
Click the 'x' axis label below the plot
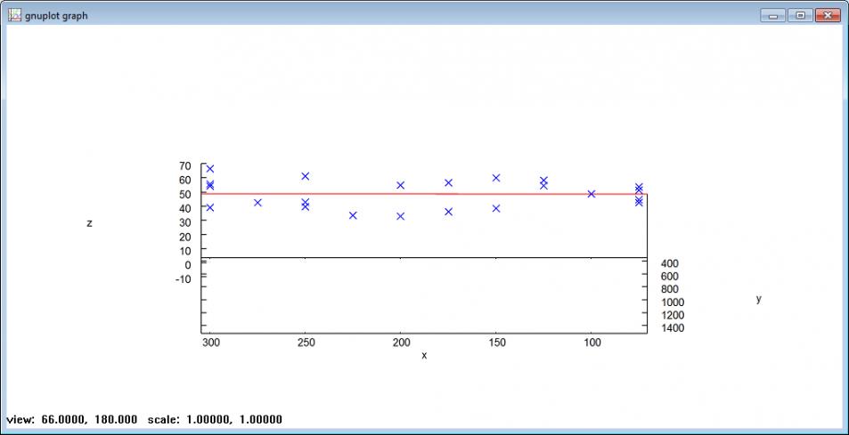coord(424,356)
